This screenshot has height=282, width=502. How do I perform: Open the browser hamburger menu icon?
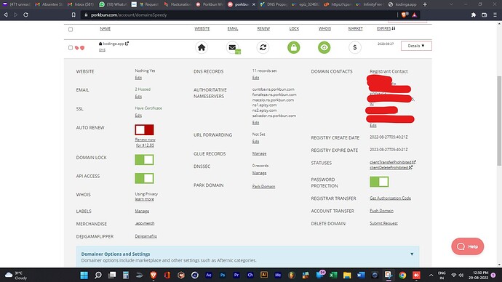(x=495, y=15)
